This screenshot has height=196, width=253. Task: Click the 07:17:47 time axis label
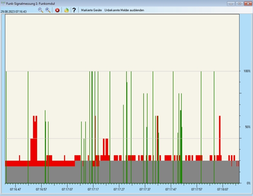(x=171, y=189)
